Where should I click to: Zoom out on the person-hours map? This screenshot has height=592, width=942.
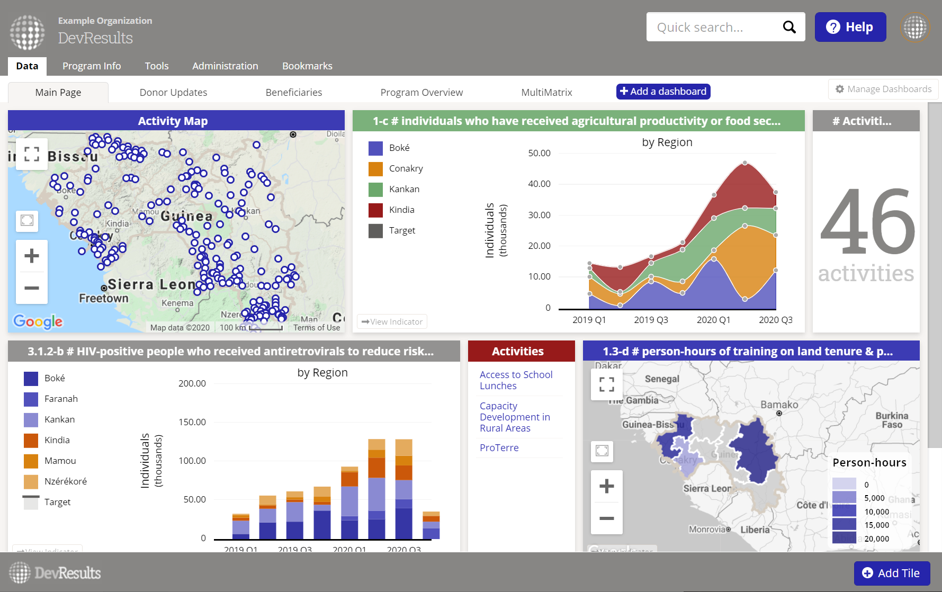(x=606, y=518)
